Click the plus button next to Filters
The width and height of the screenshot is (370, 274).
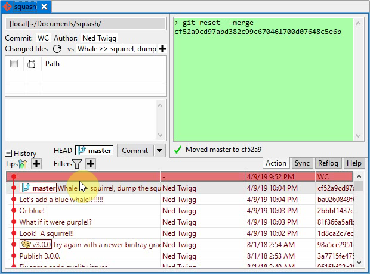pos(90,164)
